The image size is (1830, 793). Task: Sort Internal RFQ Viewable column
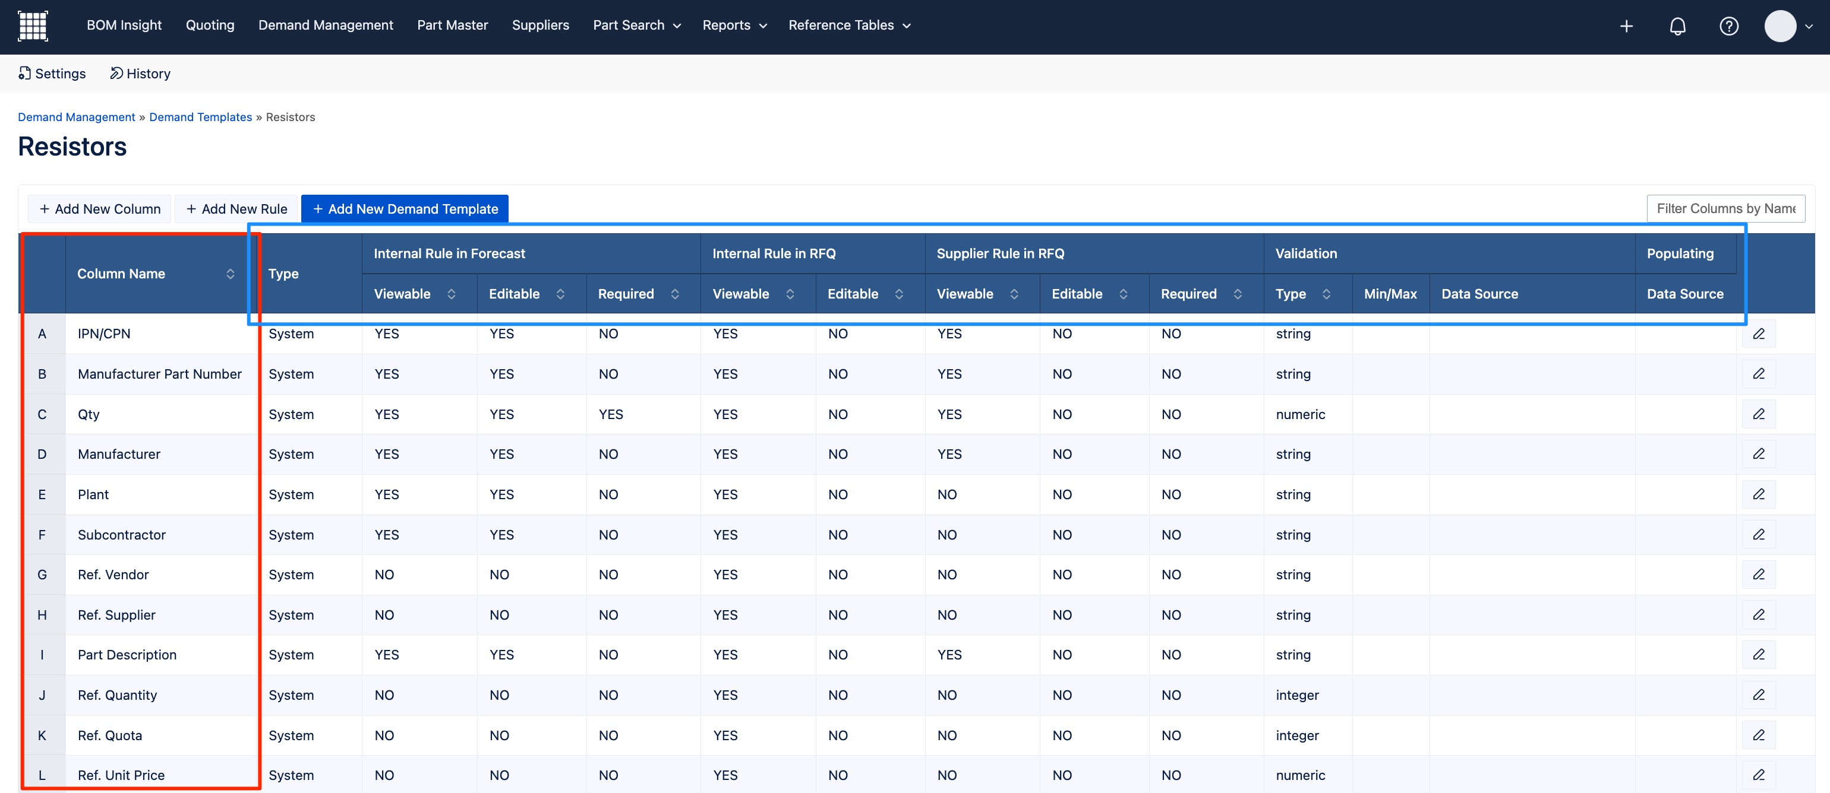(x=790, y=294)
